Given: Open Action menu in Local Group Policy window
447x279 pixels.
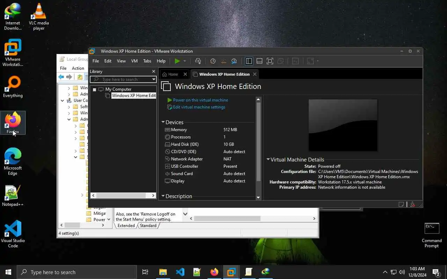Looking at the screenshot, I should [x=78, y=68].
